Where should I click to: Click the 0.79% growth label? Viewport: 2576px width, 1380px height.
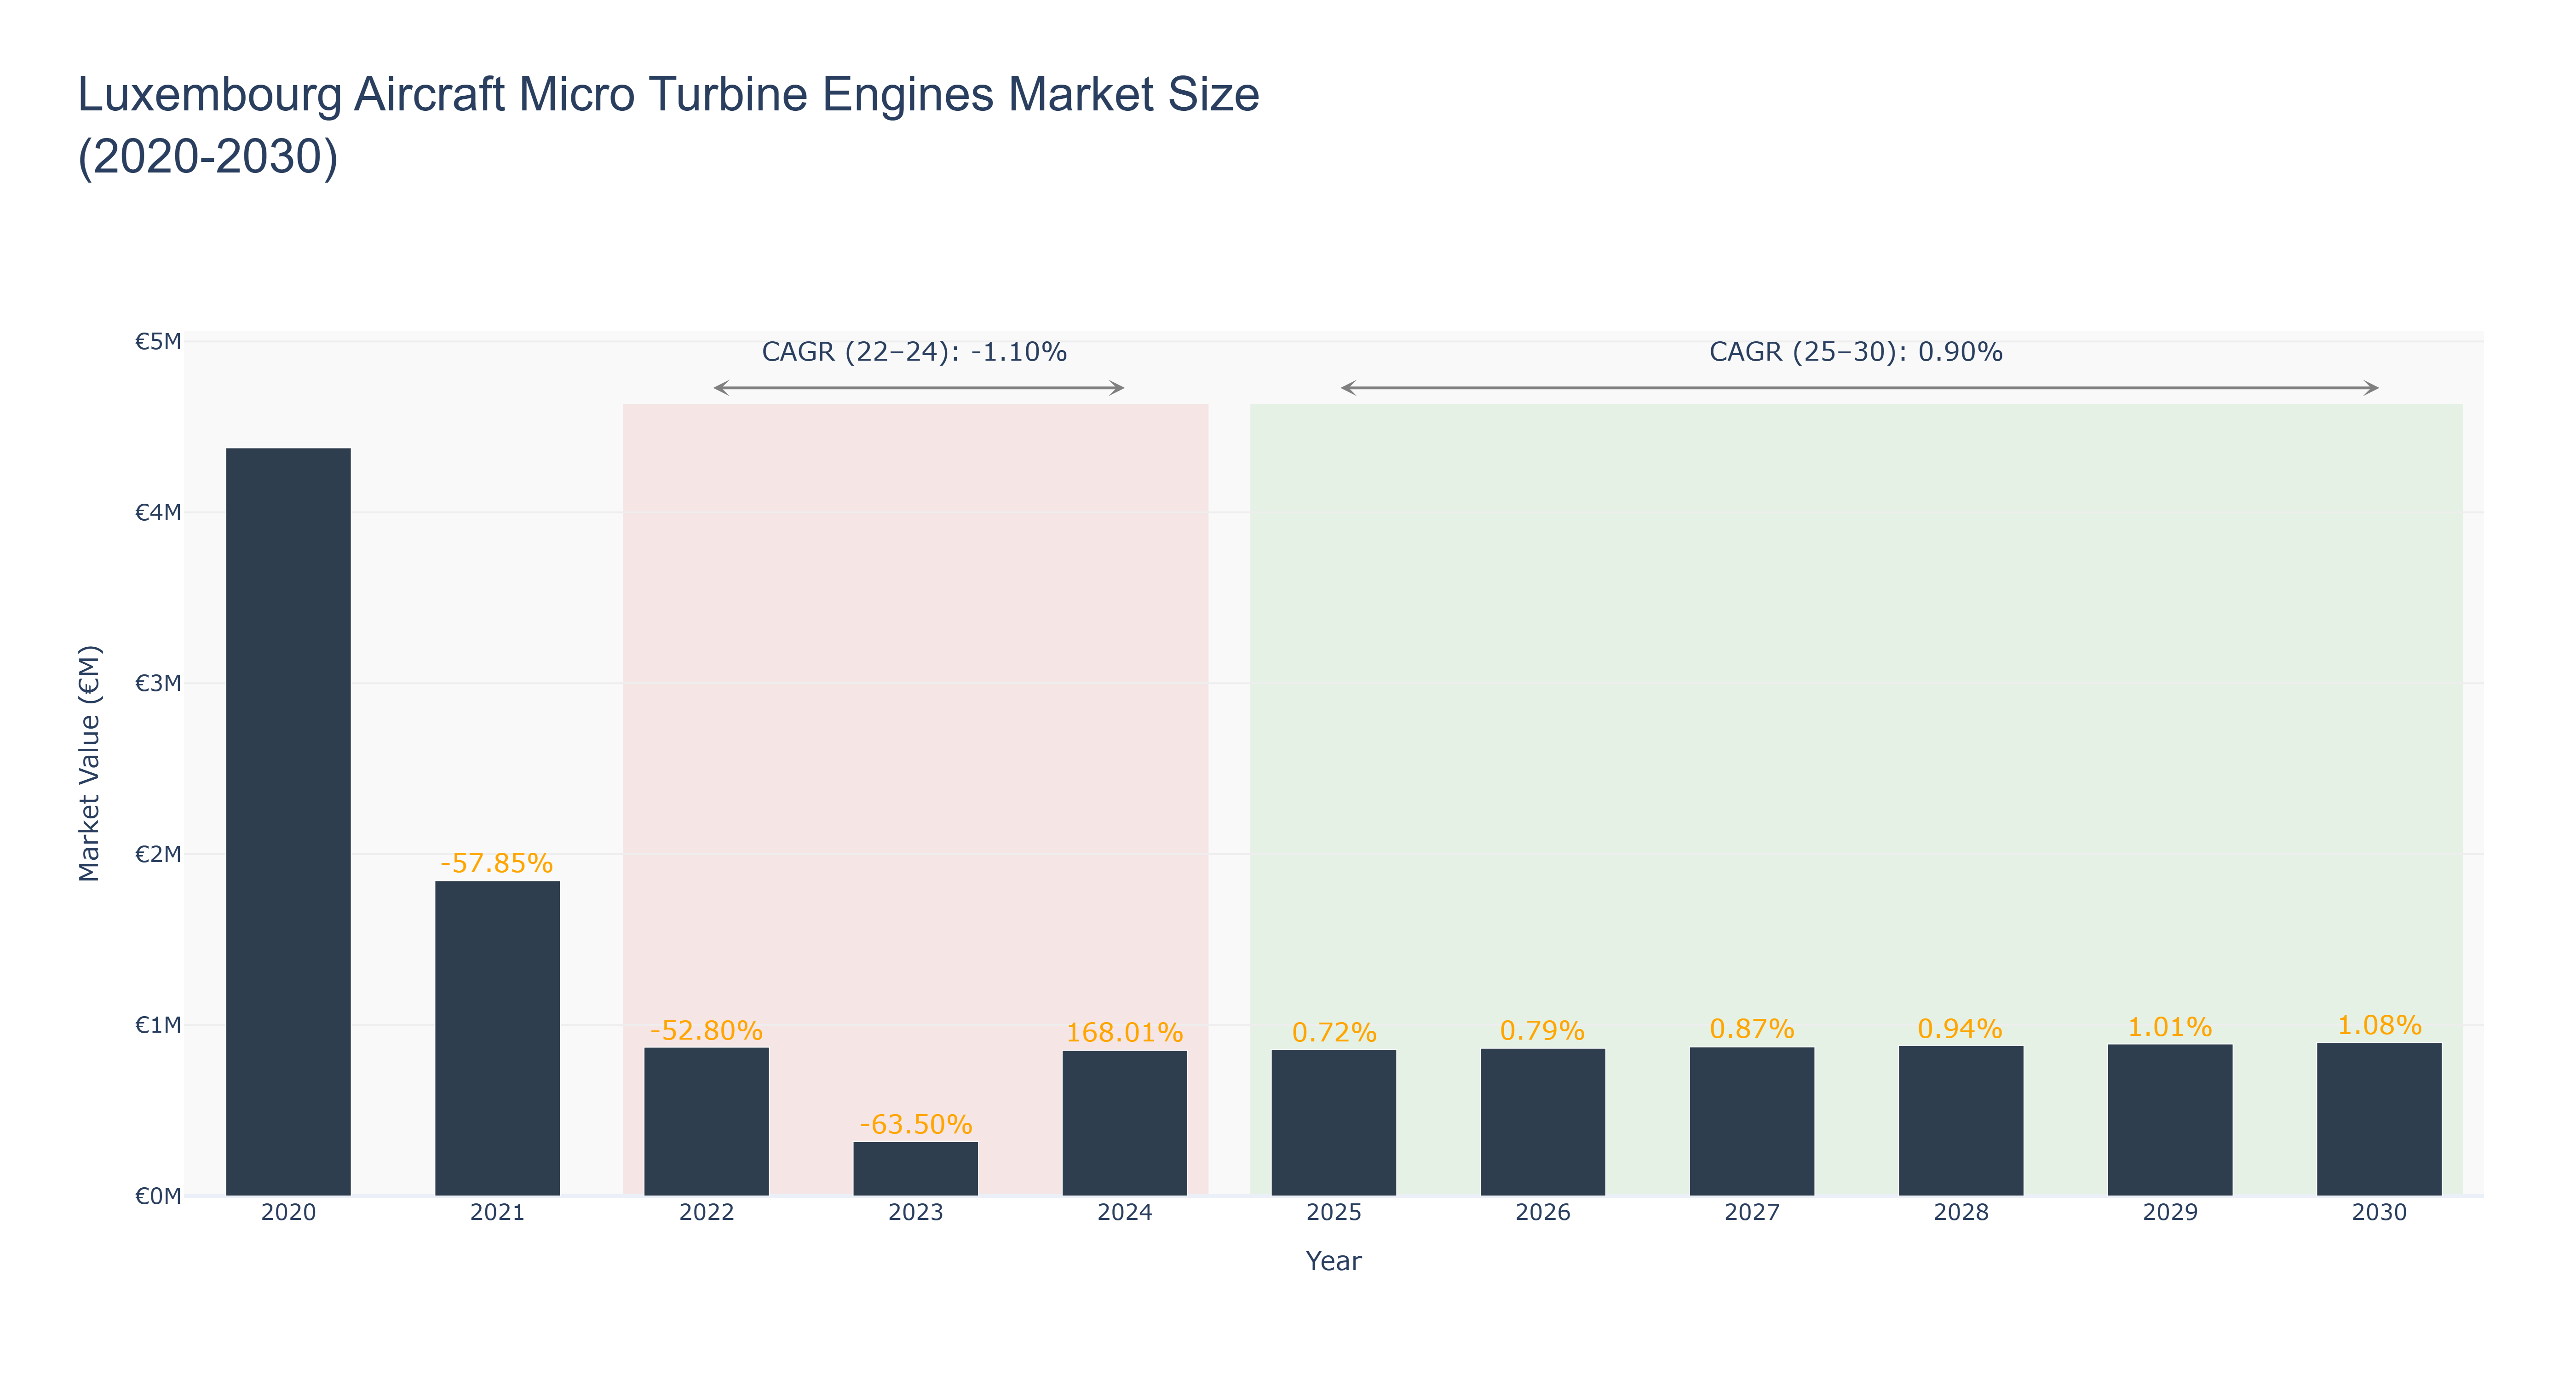pos(1542,1030)
